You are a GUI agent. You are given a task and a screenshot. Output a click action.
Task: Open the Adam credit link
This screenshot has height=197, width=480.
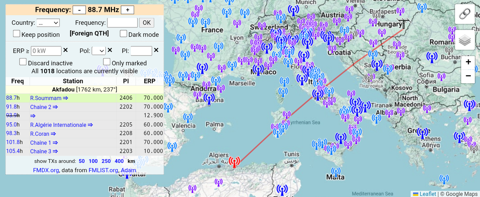pos(128,170)
